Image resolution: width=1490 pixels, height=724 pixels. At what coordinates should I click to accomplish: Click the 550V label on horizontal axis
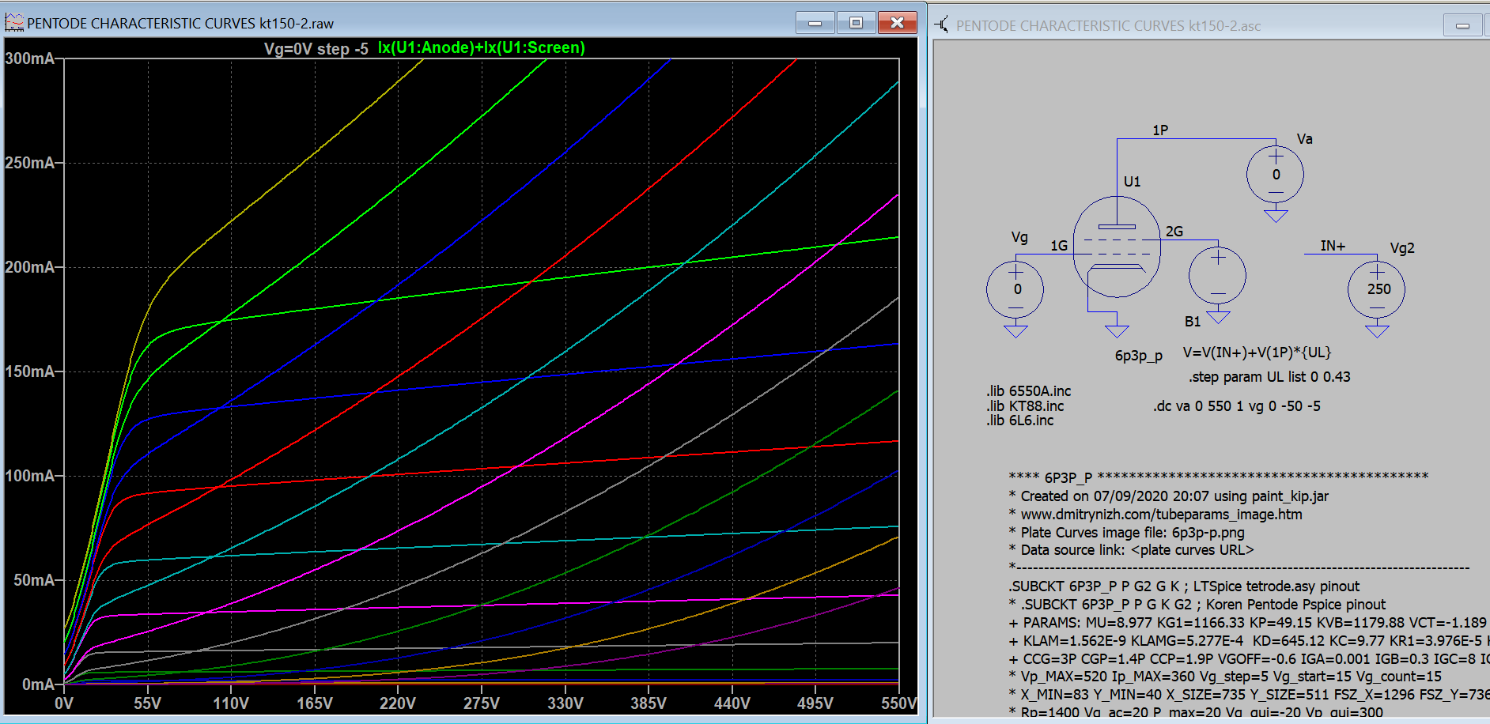899,703
